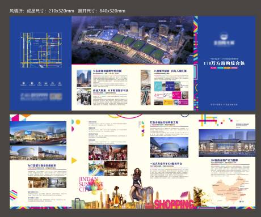Select the blue tile numbered 2
The width and height of the screenshot is (261, 217).
[x=170, y=87]
